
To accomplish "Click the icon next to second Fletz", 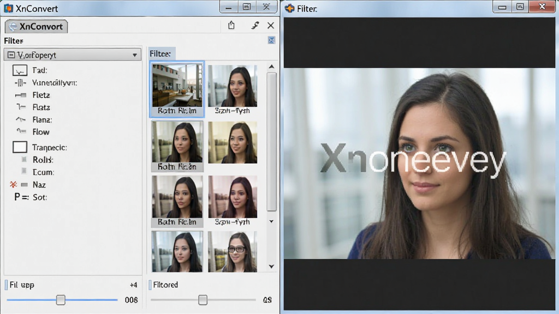I will tap(21, 107).
